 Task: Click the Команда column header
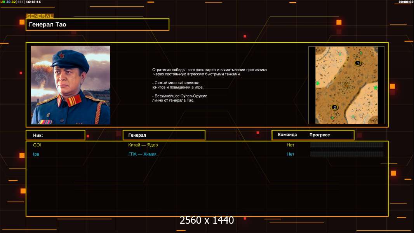(287, 135)
